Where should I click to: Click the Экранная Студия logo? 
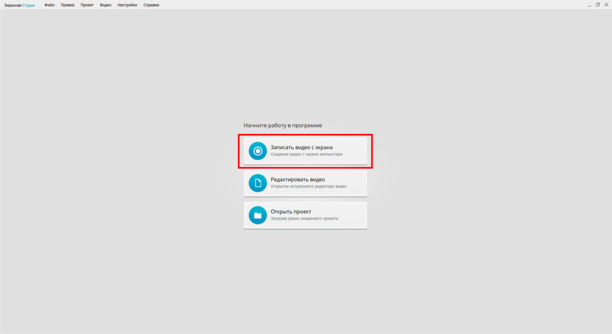[x=20, y=5]
